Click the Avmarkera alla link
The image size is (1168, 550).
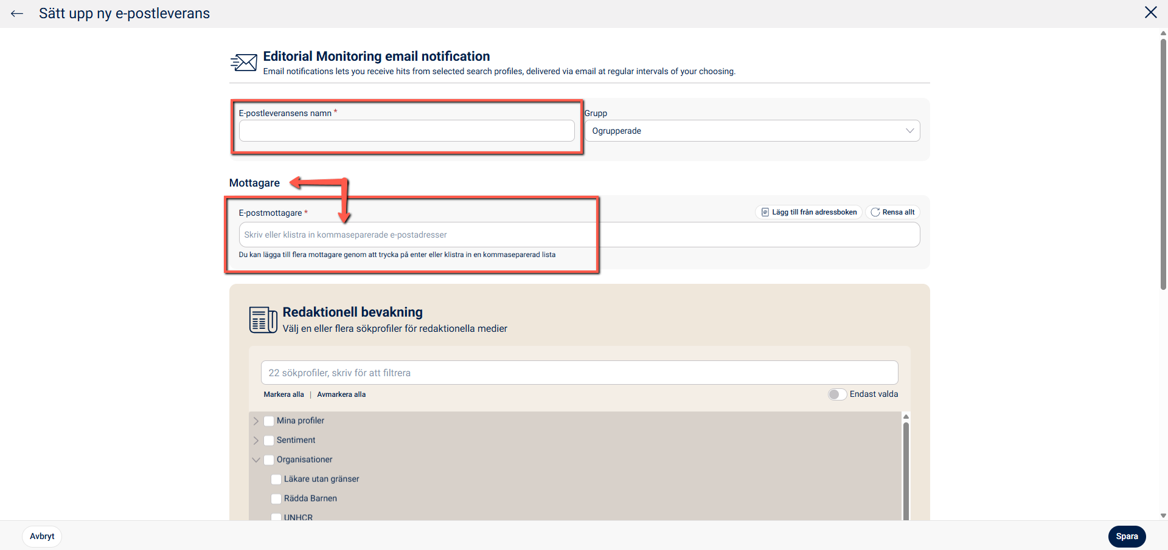341,394
